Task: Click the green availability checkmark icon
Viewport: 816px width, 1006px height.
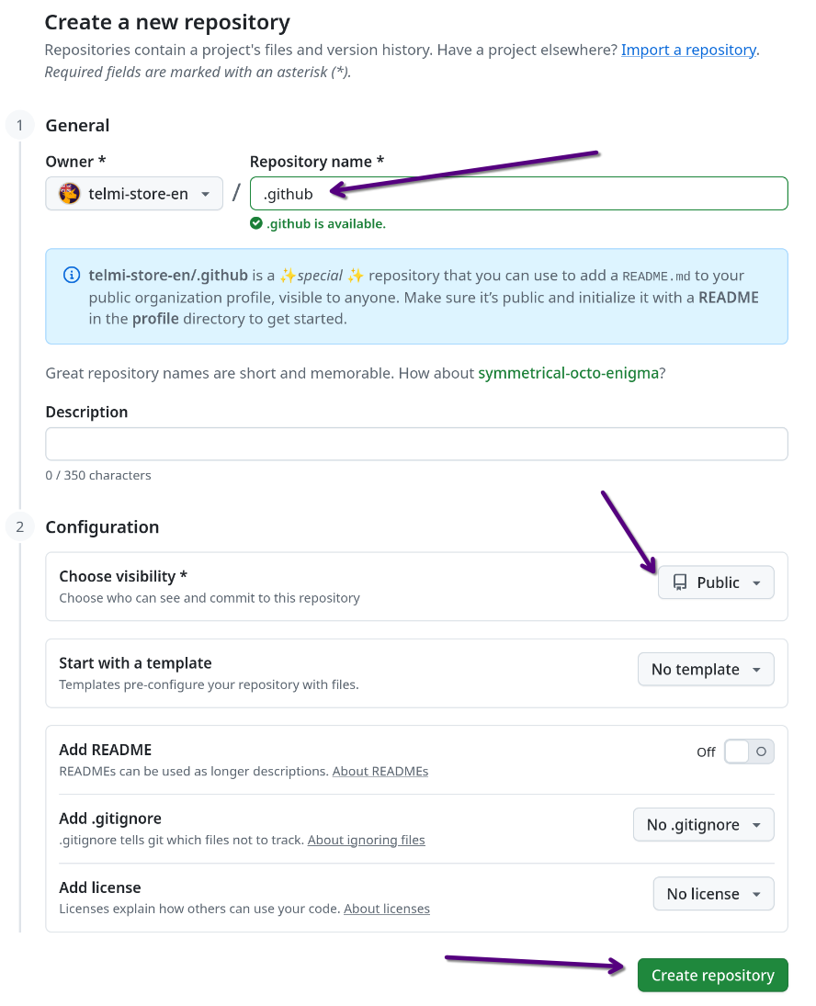Action: click(x=256, y=223)
